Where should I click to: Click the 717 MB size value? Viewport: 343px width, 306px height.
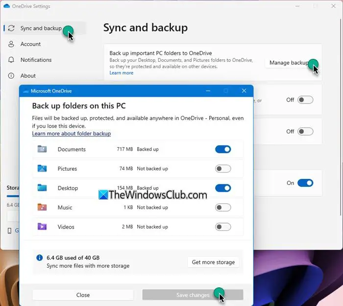coord(124,149)
